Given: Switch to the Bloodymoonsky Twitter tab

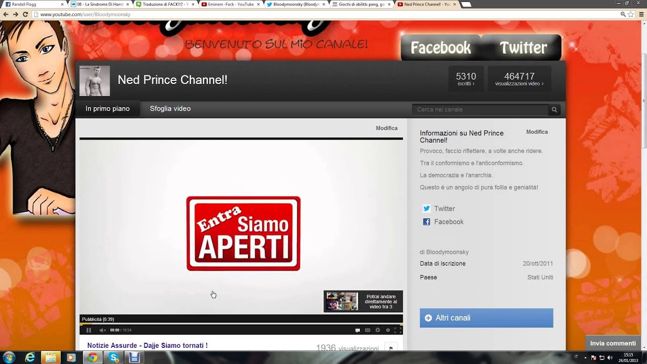Looking at the screenshot, I should click(295, 4).
